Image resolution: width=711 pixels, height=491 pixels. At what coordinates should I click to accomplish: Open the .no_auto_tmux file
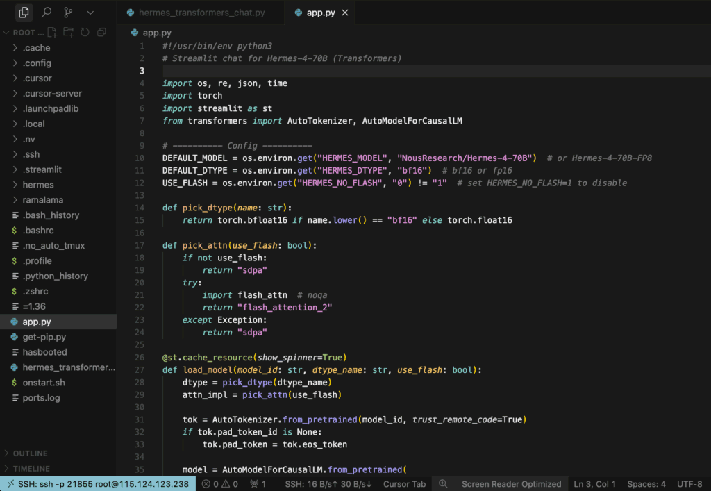coord(58,245)
